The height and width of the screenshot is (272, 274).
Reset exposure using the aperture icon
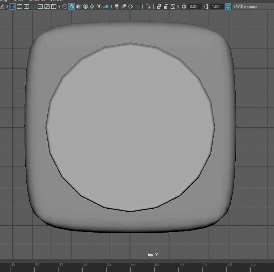[x=184, y=7]
